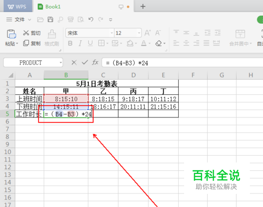Click cell containing 20:11:11
Screen dimensions: 263x207
133,106
